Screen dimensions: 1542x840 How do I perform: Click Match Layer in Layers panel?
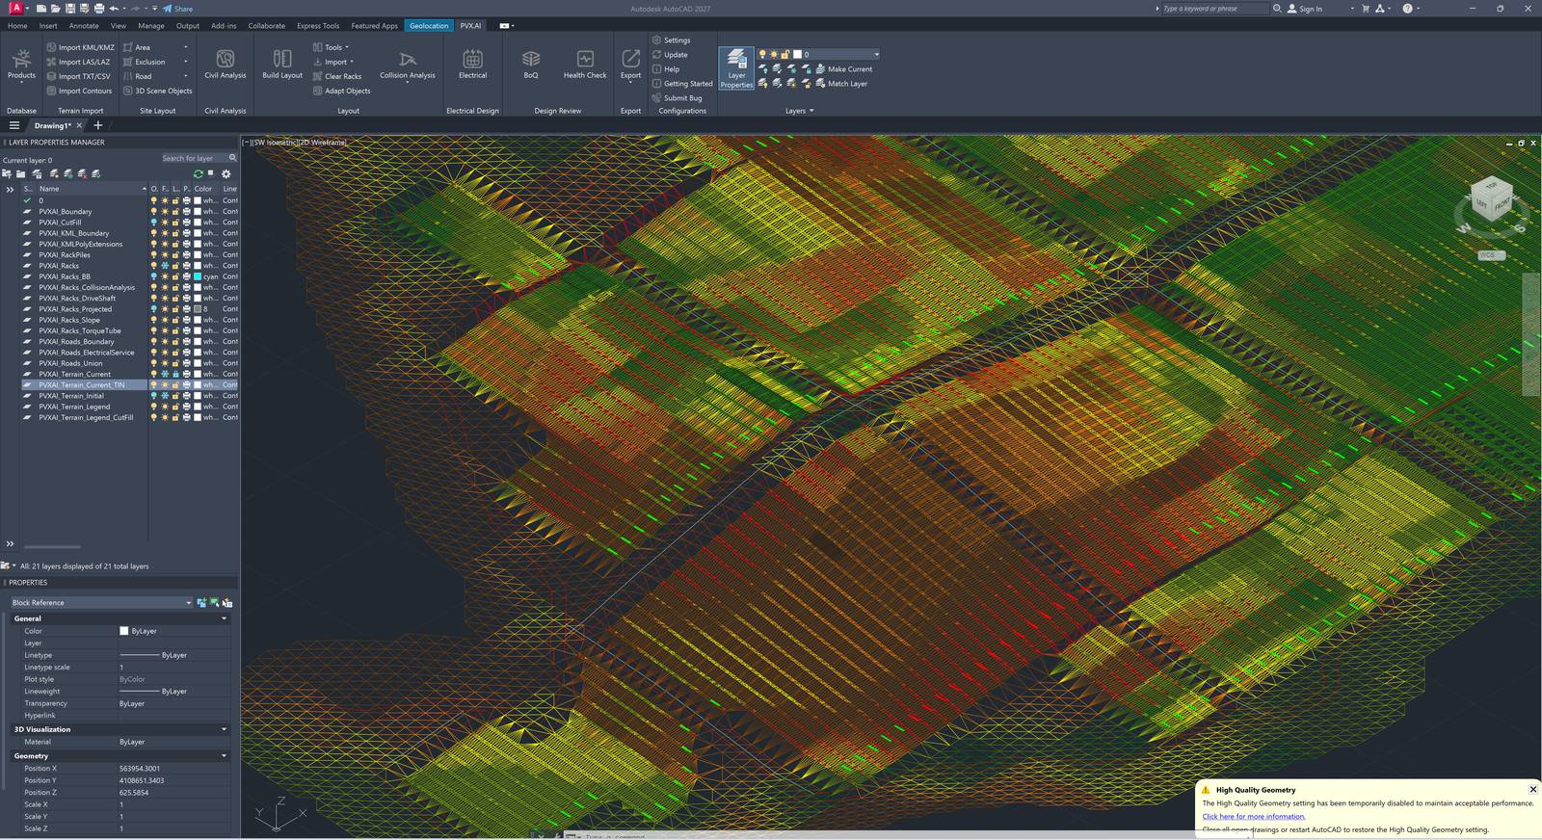point(841,84)
